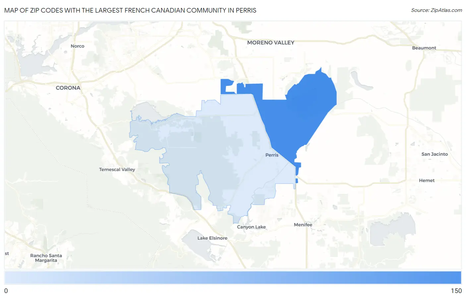This screenshot has height=298, width=466.
Task: Click the CORONA map label
Action: point(68,88)
